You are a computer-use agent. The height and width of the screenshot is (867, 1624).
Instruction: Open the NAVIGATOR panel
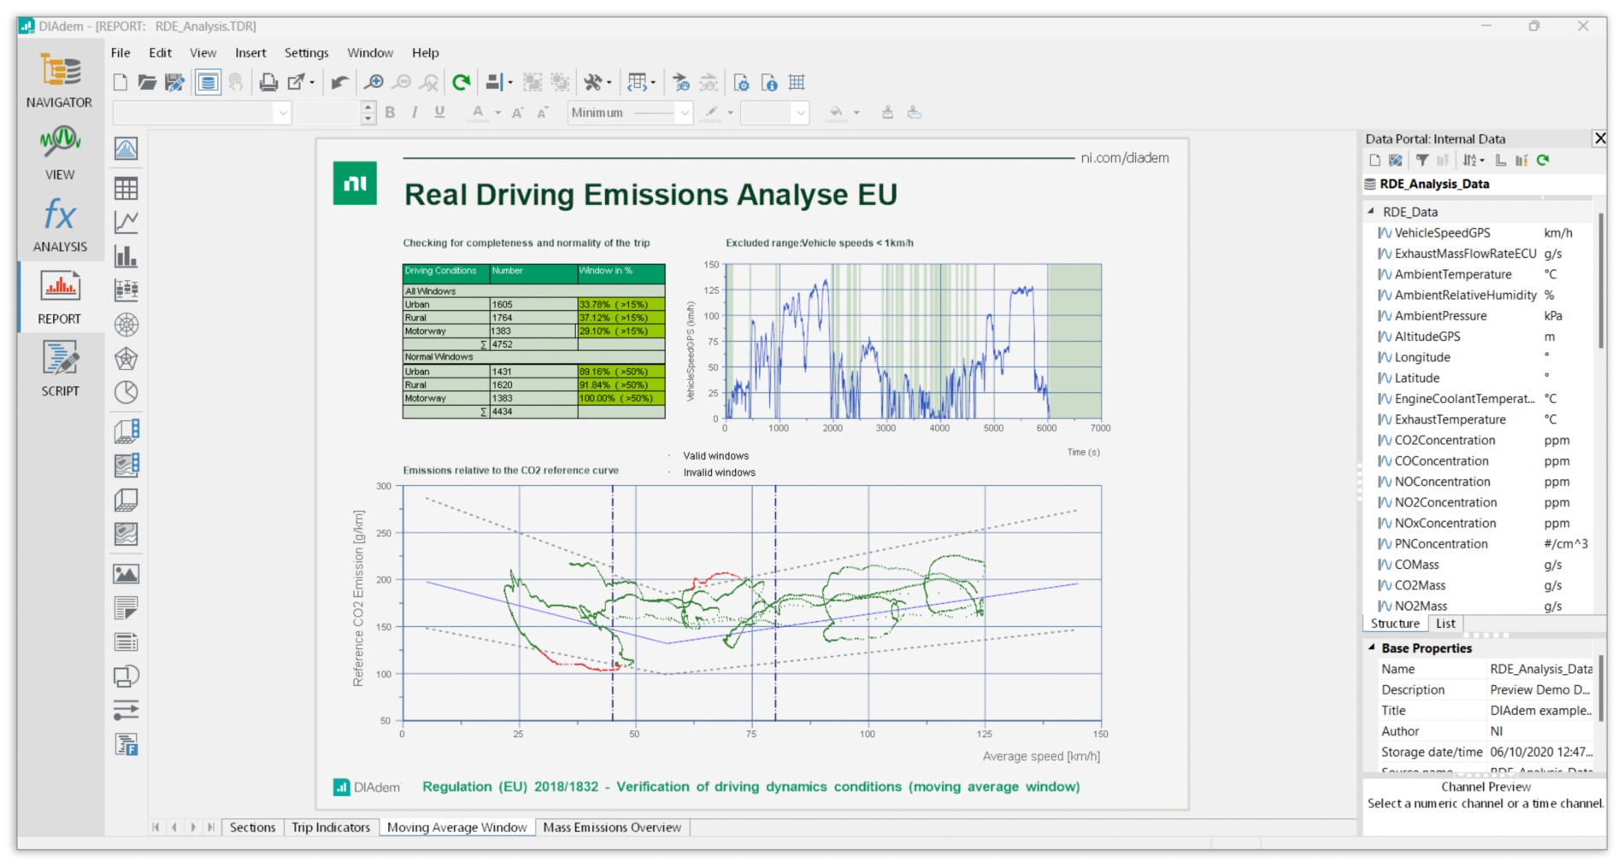coord(59,81)
